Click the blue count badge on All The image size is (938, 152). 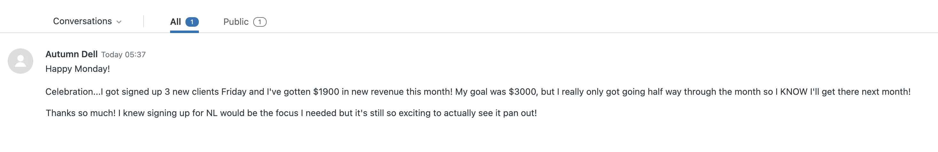click(x=192, y=22)
